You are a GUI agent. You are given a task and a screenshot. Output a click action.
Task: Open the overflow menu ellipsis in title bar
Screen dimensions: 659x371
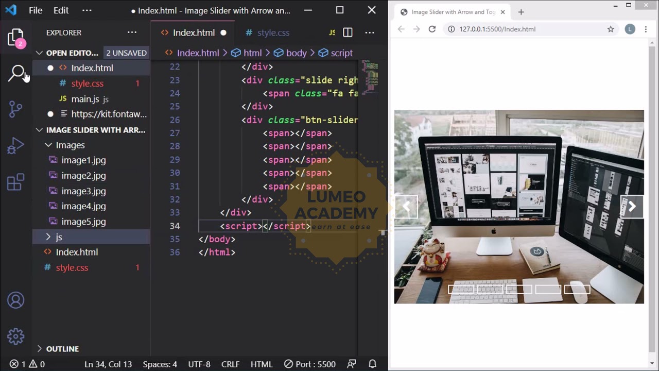[86, 10]
